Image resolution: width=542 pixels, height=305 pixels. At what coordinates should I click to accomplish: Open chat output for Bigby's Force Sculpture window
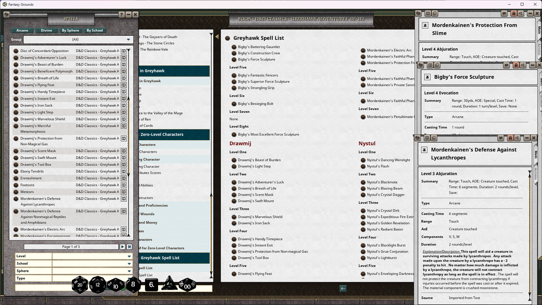pos(506,65)
